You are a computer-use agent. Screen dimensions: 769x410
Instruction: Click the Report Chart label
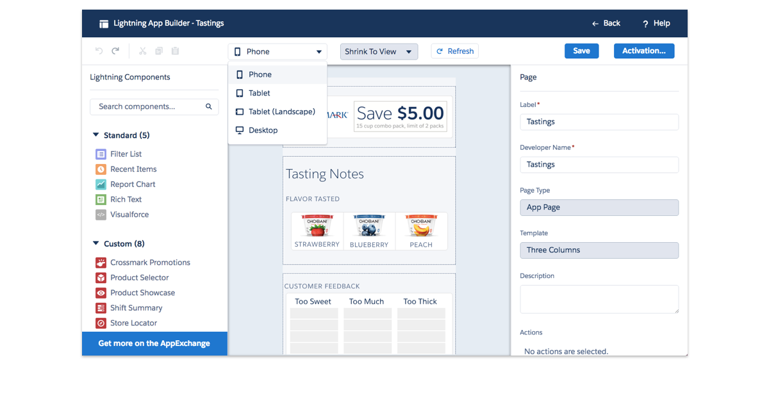point(133,184)
